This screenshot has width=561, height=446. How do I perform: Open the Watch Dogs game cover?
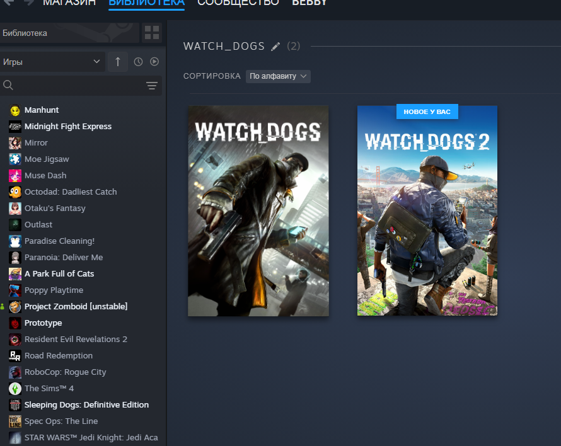click(x=258, y=210)
